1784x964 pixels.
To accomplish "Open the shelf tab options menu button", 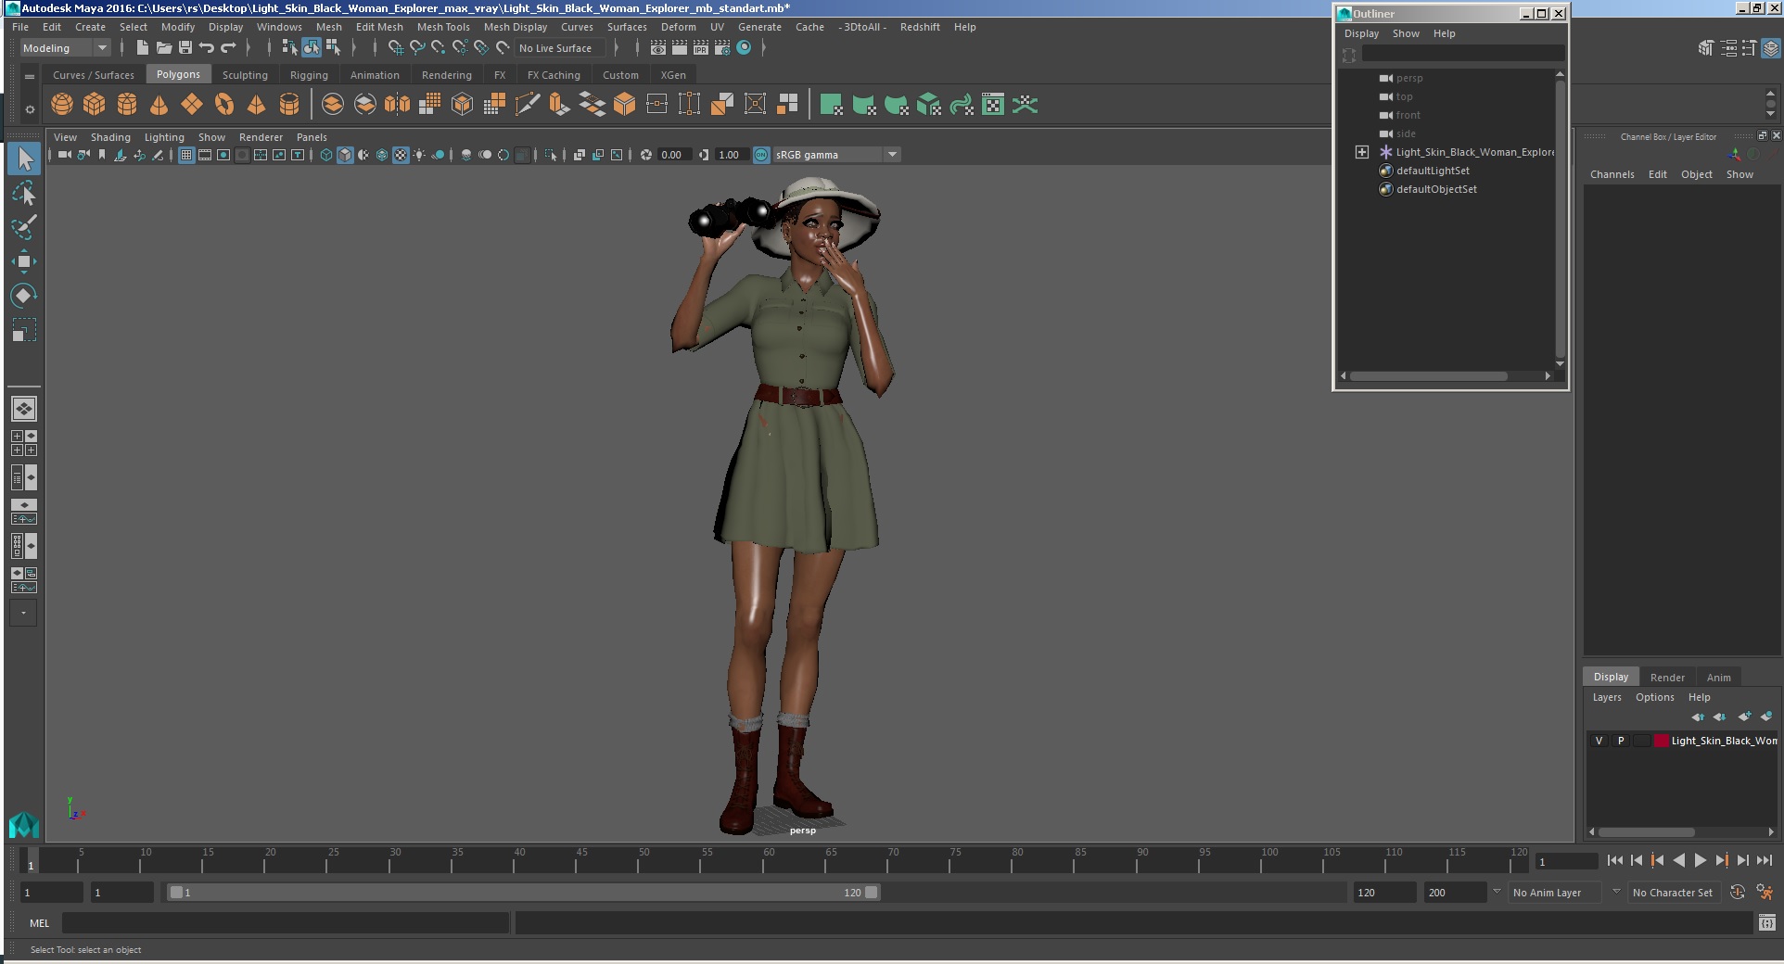I will tap(30, 76).
